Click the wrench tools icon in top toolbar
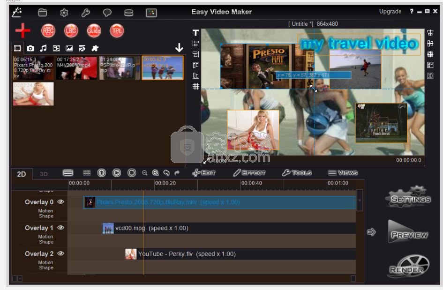Image resolution: width=443 pixels, height=290 pixels. pyautogui.click(x=86, y=13)
